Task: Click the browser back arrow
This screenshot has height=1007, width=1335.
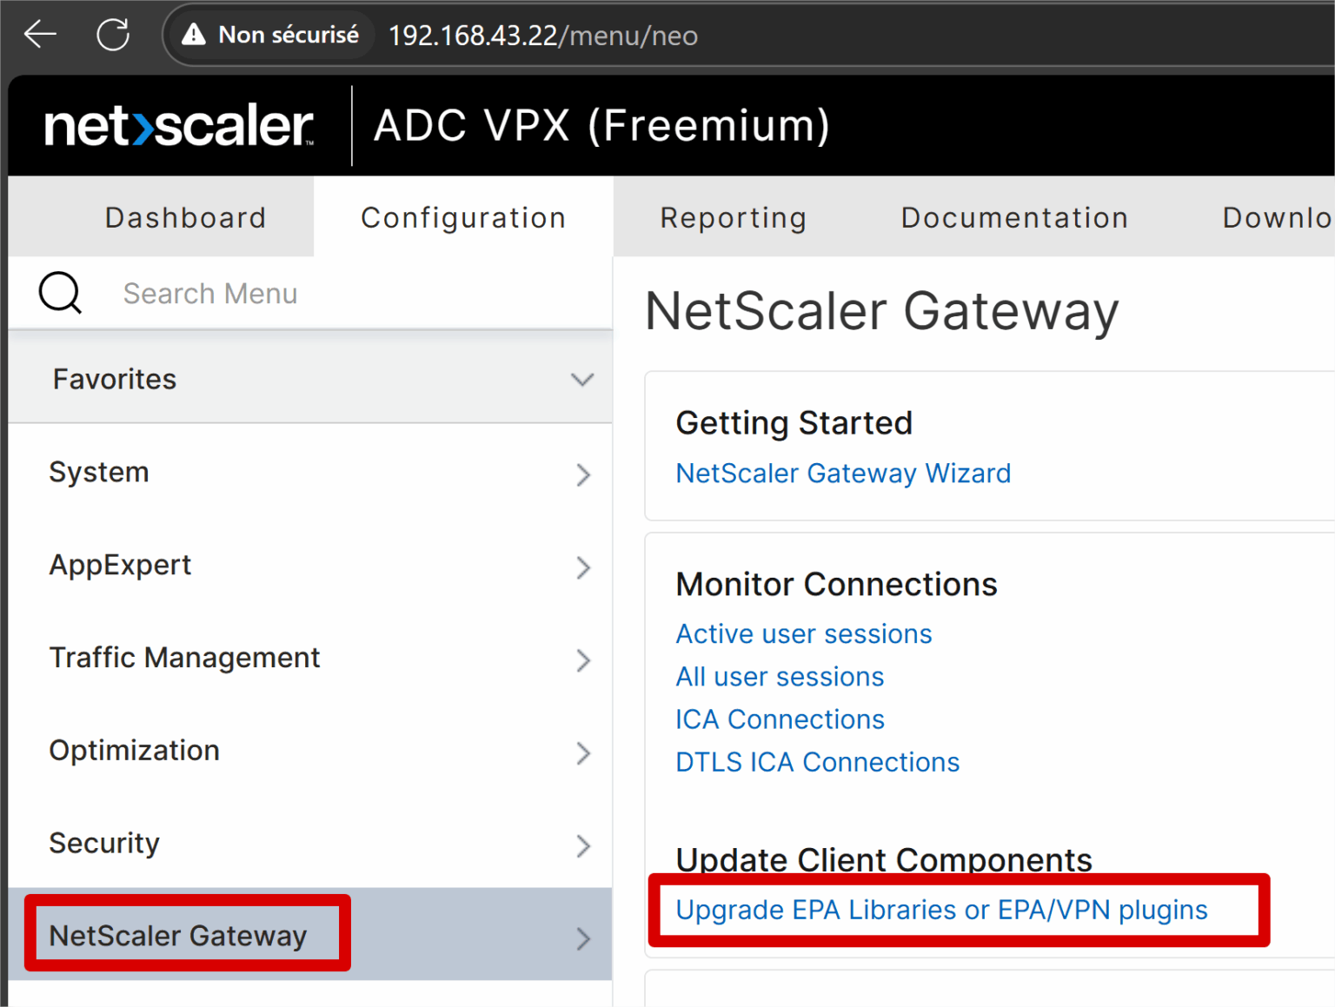Action: tap(39, 35)
